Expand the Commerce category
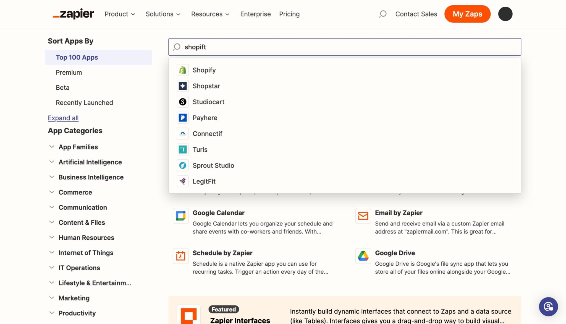The image size is (566, 324). (75, 192)
